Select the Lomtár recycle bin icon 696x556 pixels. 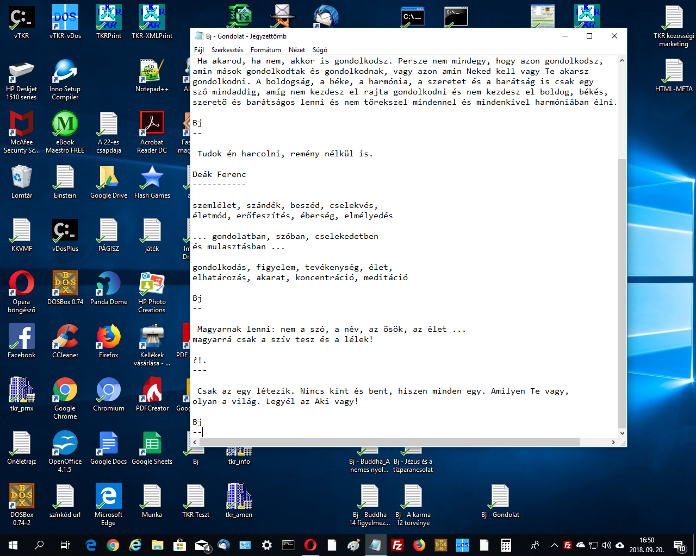(22, 182)
